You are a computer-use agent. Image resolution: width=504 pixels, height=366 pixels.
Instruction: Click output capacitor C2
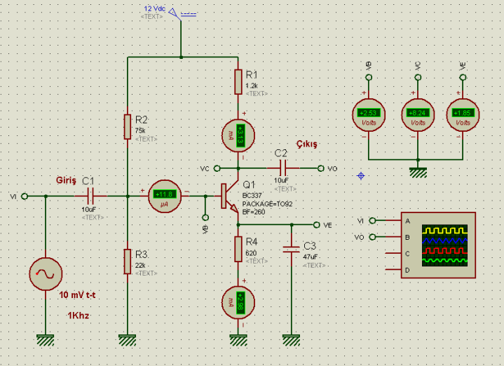pos(282,168)
